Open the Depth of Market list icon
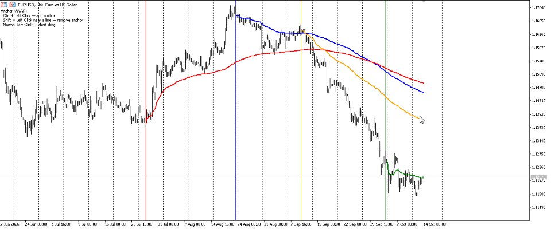The image size is (551, 229). 4,5
